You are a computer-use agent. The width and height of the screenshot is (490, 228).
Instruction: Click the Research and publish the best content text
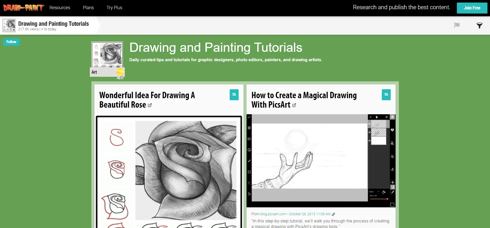401,7
